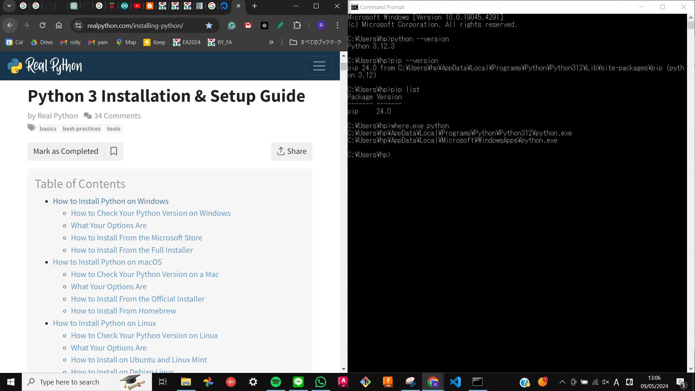Open the all bookmarks folder
The height and width of the screenshot is (391, 695).
(x=315, y=42)
